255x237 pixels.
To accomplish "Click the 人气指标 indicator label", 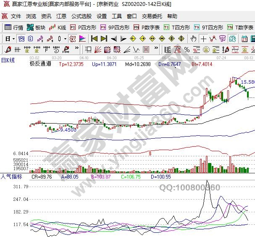I will 11,176.
